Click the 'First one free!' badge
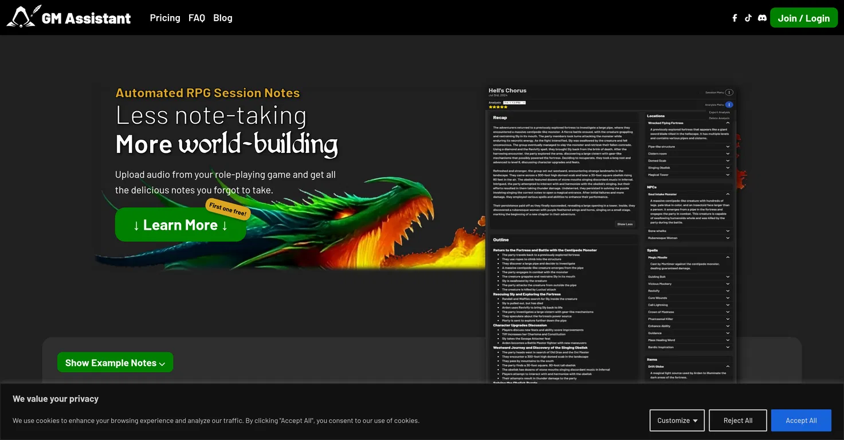 coord(227,209)
